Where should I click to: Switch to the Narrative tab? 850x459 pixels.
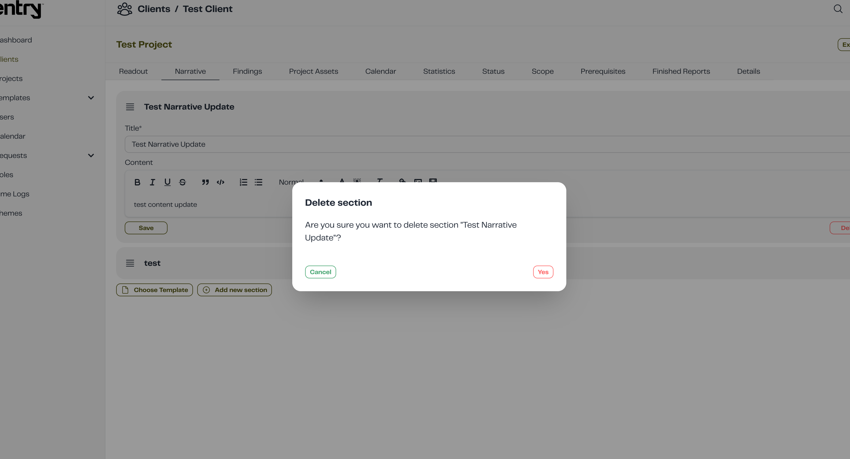click(x=190, y=71)
